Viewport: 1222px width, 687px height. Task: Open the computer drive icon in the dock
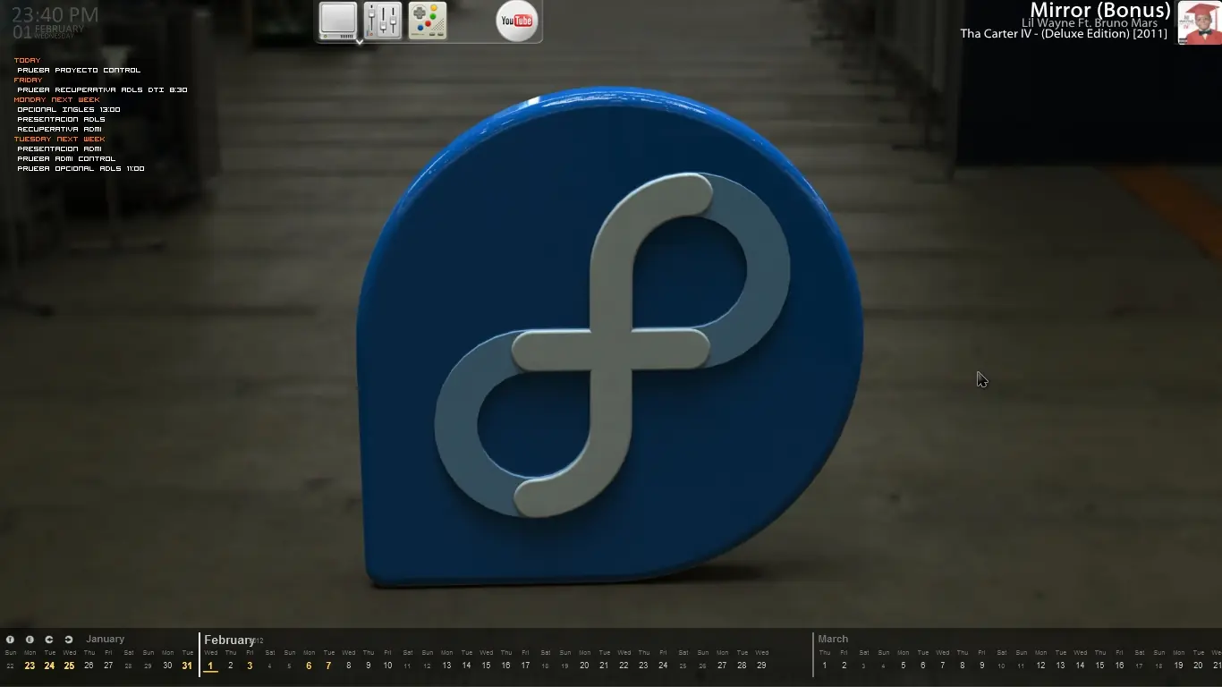(x=338, y=21)
